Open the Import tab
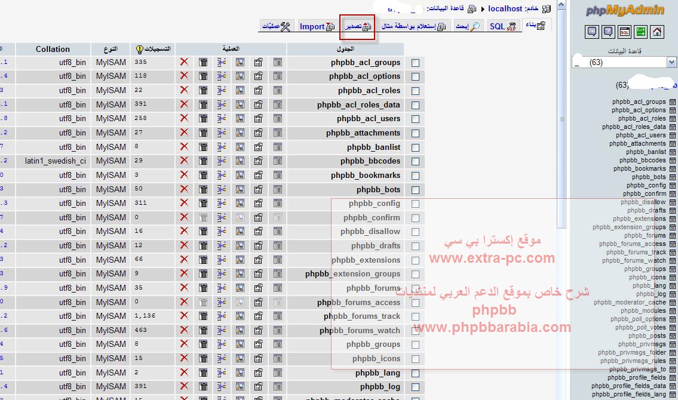 pyautogui.click(x=317, y=26)
